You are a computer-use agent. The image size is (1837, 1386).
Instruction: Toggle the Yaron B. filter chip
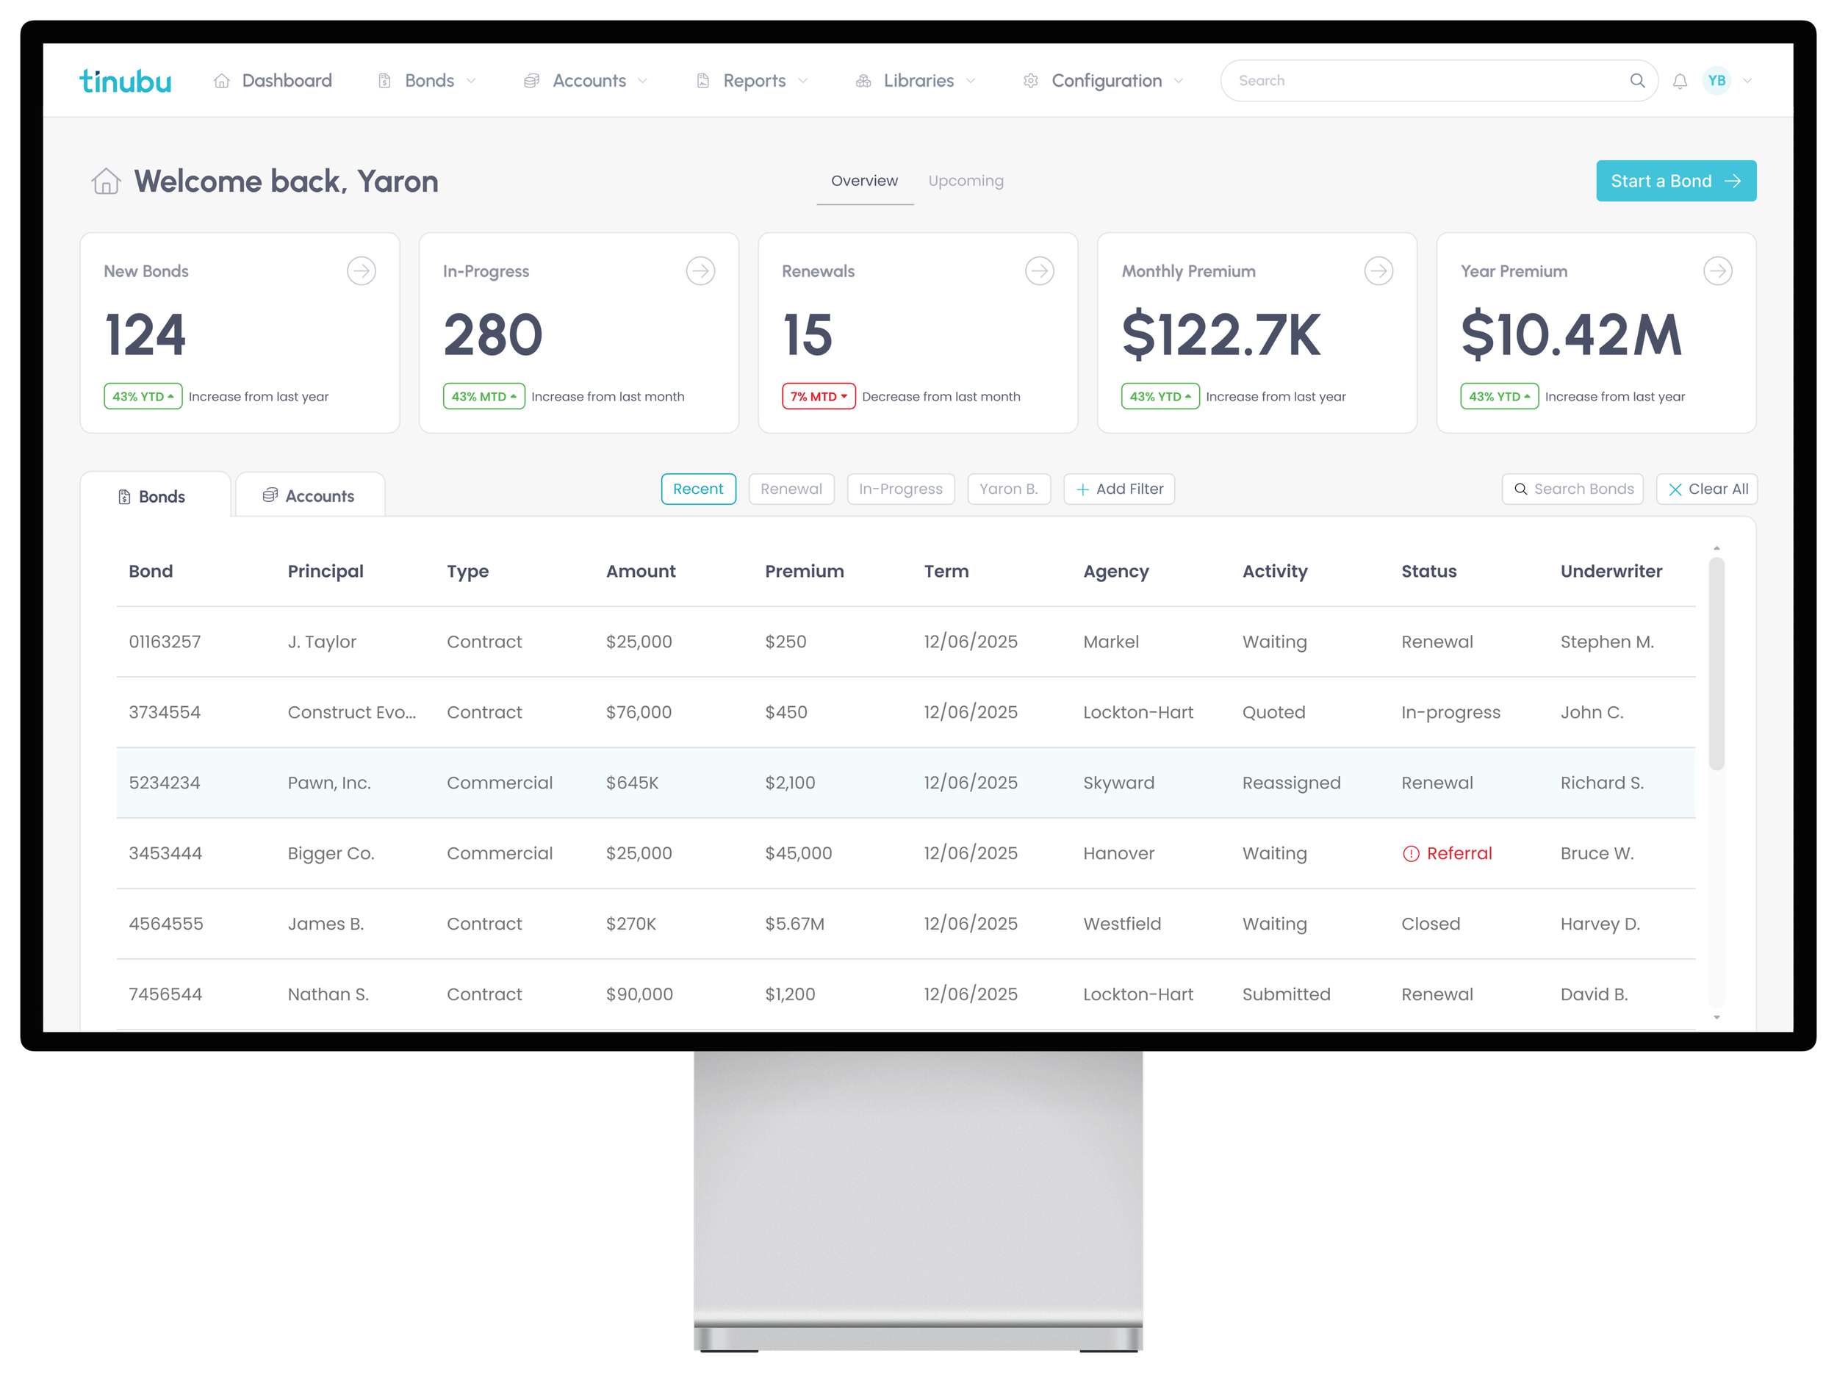coord(1008,489)
